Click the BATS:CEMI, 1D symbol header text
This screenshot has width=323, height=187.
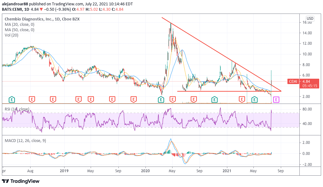coord(16,9)
